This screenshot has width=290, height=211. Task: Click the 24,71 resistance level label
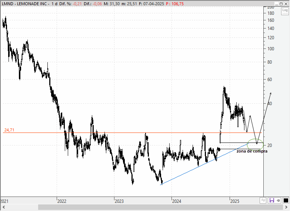9,130
